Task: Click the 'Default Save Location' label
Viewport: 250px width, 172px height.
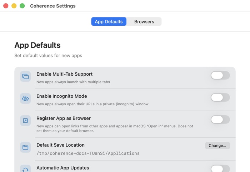Action: point(60,145)
